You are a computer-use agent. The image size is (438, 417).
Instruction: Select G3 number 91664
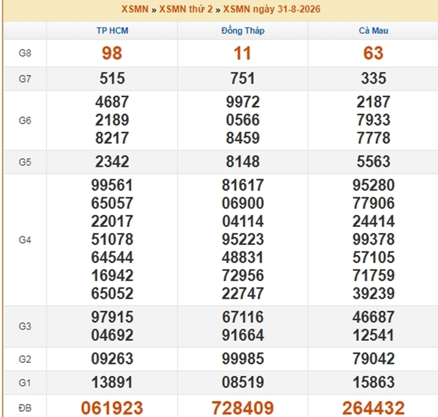(x=243, y=335)
